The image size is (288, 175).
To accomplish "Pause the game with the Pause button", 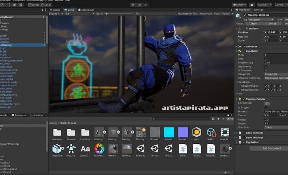I will (140, 5).
